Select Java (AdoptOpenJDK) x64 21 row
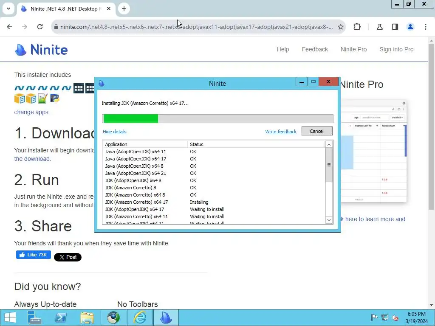435x326 pixels. (x=214, y=173)
